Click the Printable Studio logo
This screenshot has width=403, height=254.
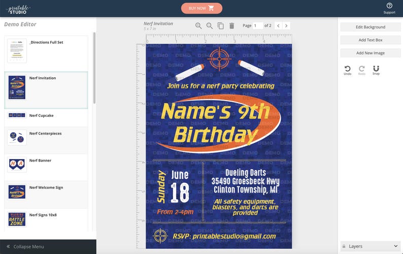point(18,10)
